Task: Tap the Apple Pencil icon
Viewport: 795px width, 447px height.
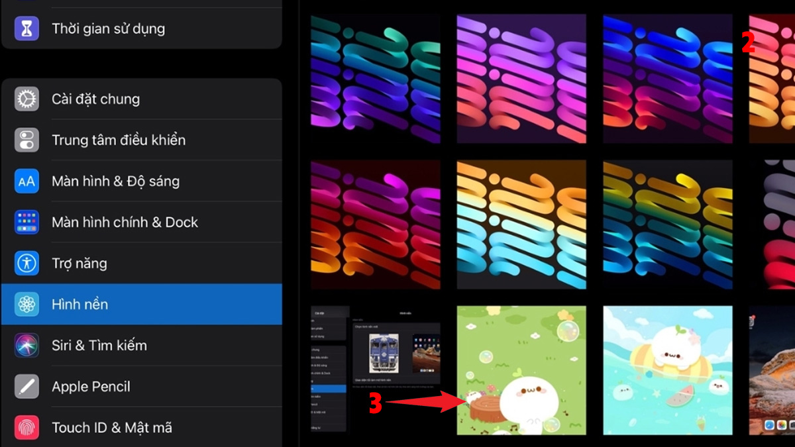Action: point(27,387)
